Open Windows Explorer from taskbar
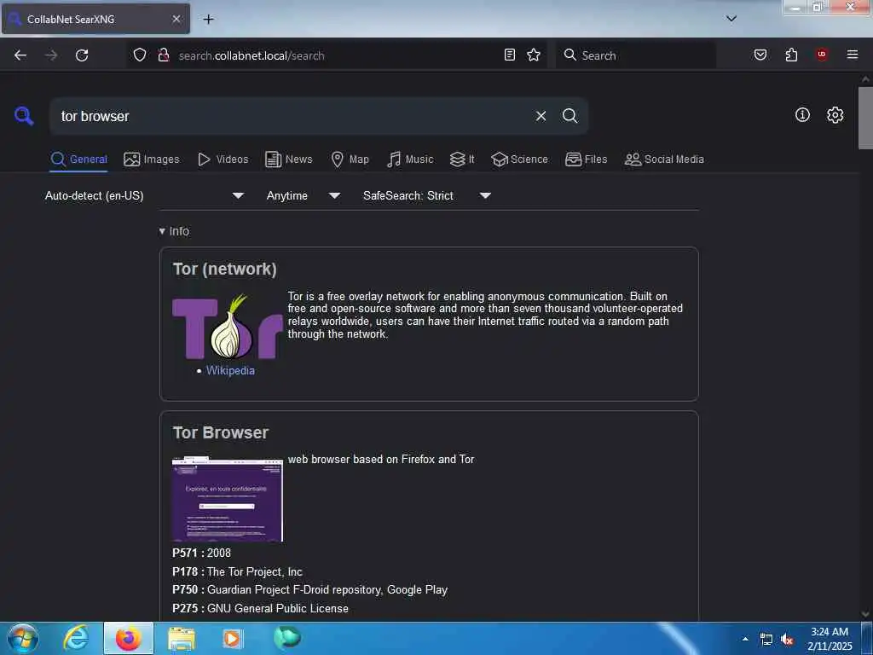The width and height of the screenshot is (873, 655). pos(182,638)
